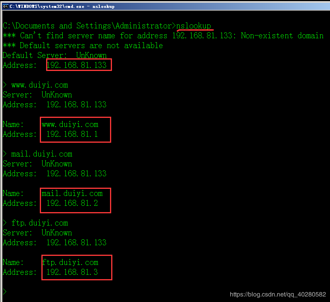This screenshot has height=302, width=330.
Task: Open the blog.csdn.net watermark link
Action: pos(278,295)
